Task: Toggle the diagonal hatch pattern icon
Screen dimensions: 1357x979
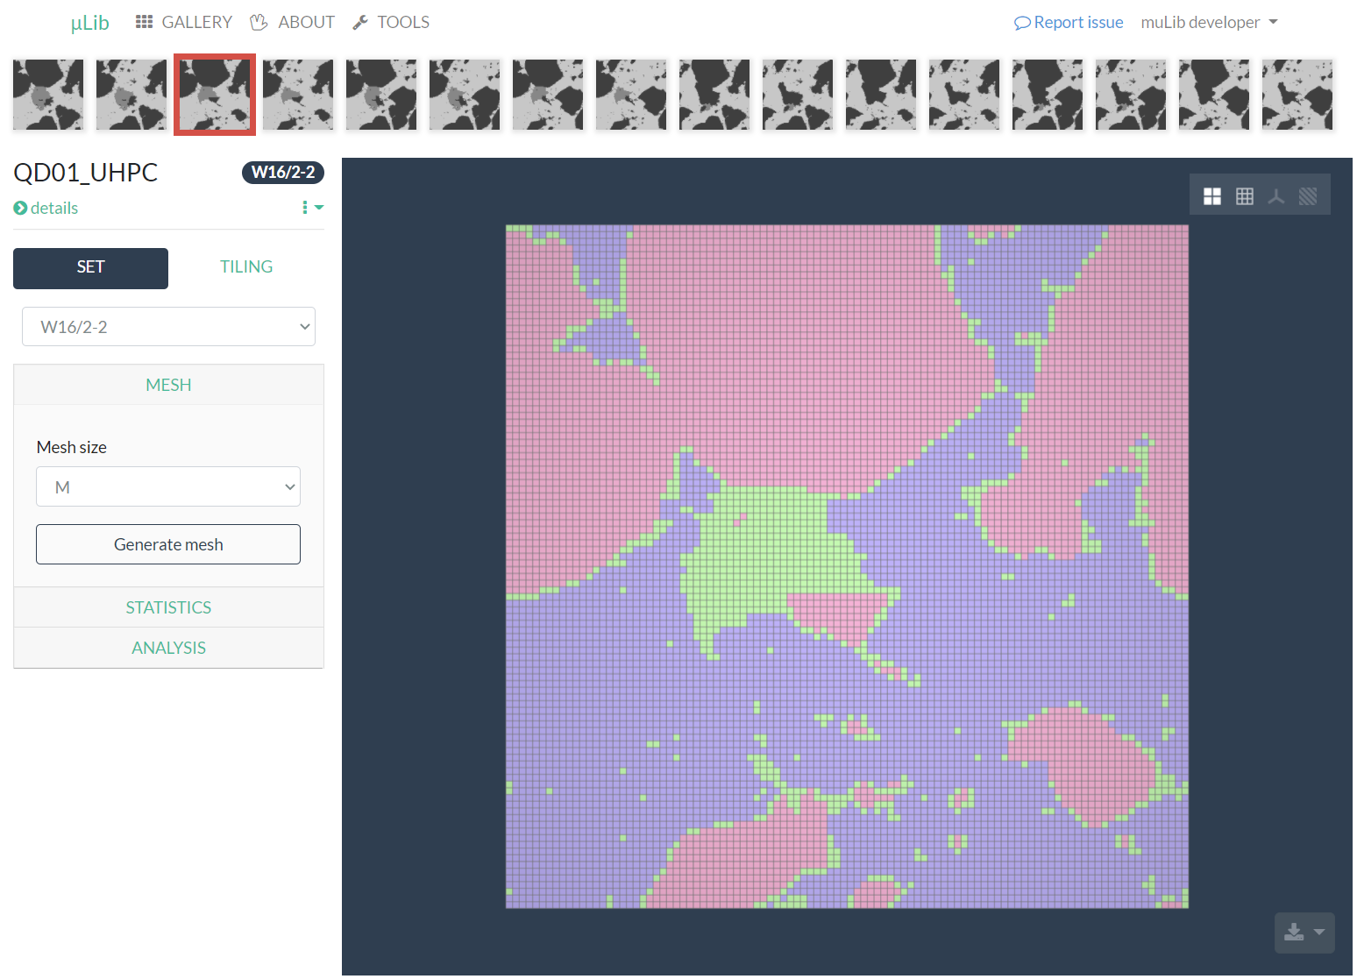Action: [1307, 196]
